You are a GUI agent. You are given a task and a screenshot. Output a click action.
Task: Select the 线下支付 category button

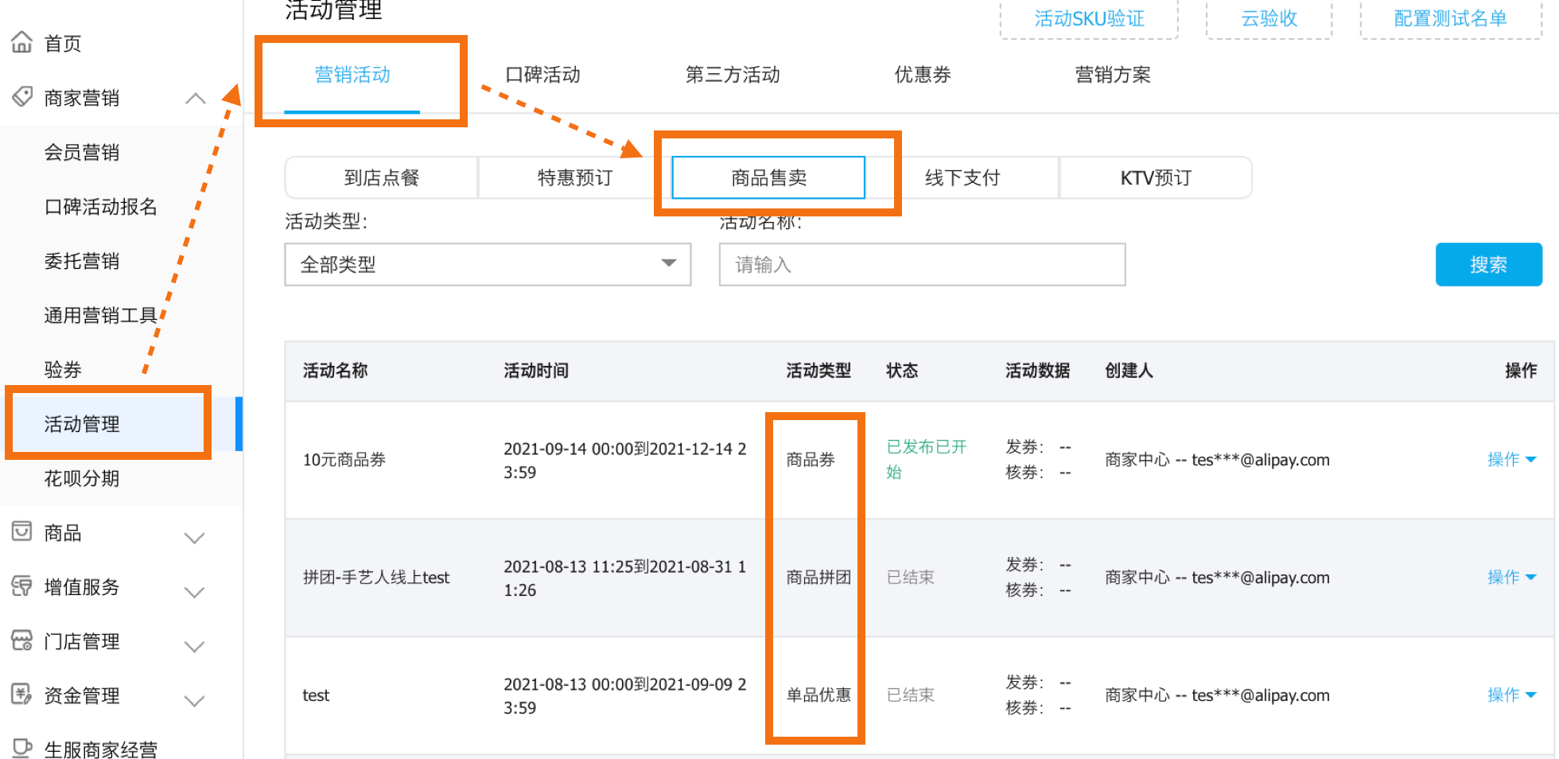(x=962, y=177)
